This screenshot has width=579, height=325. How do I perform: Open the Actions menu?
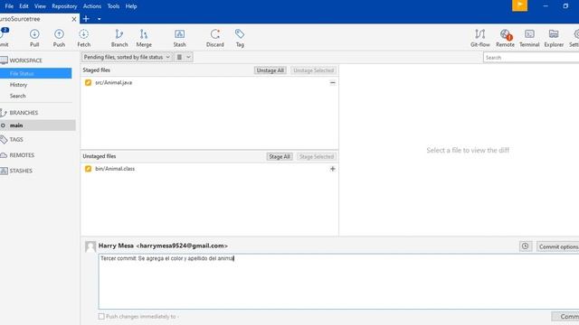click(92, 6)
